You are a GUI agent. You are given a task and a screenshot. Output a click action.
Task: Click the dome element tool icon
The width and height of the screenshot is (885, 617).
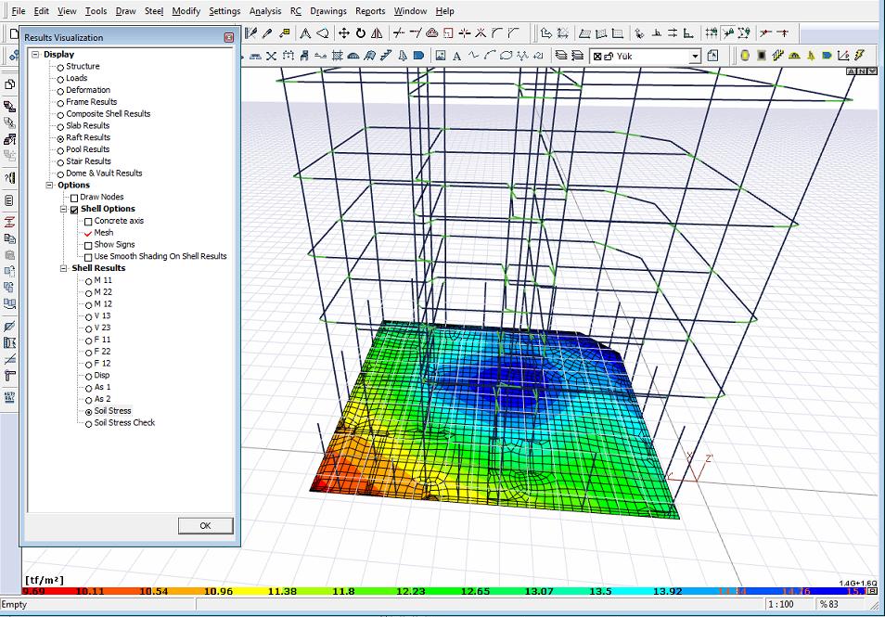coord(353,56)
